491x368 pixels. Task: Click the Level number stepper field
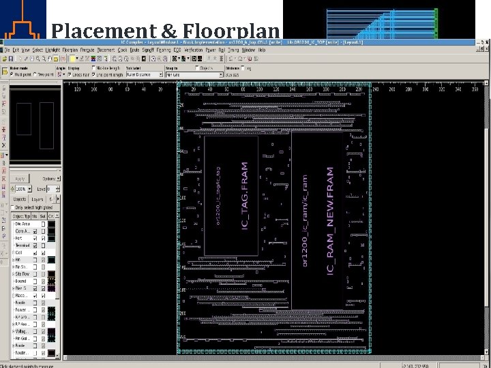[52, 189]
